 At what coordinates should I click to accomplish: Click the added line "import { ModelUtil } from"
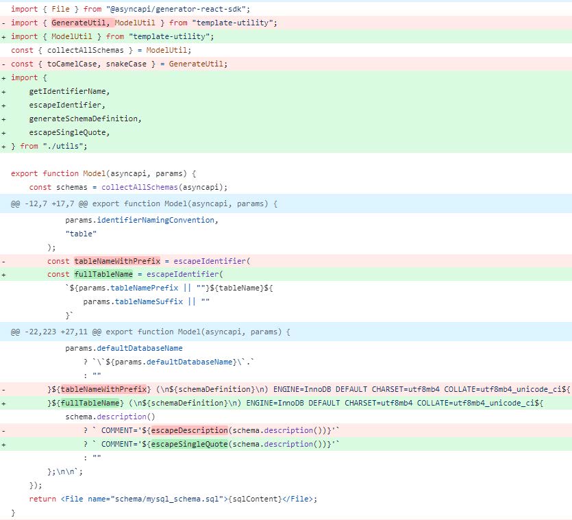pyautogui.click(x=286, y=36)
